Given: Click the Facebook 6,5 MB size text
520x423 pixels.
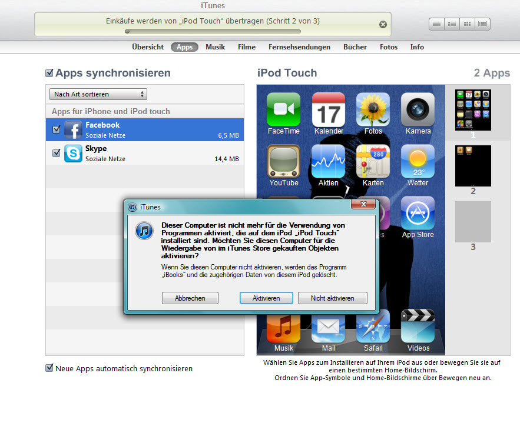Looking at the screenshot, I should coord(228,135).
